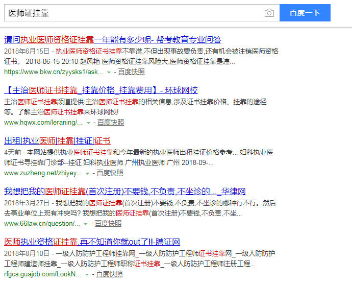This screenshot has width=352, height=284.
Task: Open 百度快照 for the 66law.cn result
Action: tap(108, 224)
